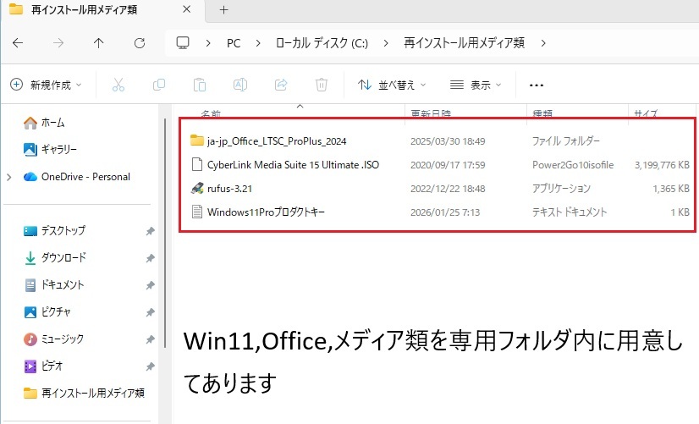
Task: Open a new tab with plus button
Action: point(223,10)
